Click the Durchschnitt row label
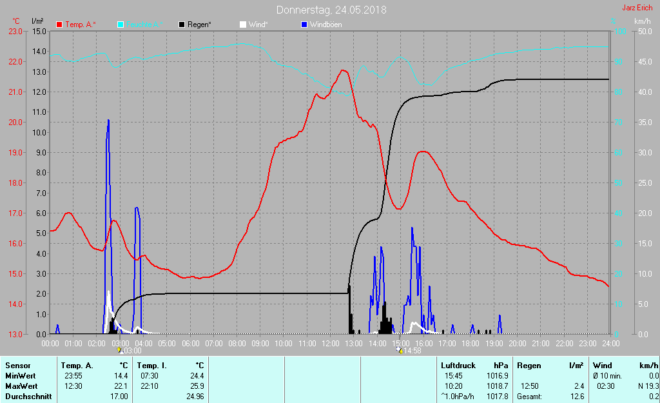Screen dimensions: 660x403 tap(28, 397)
